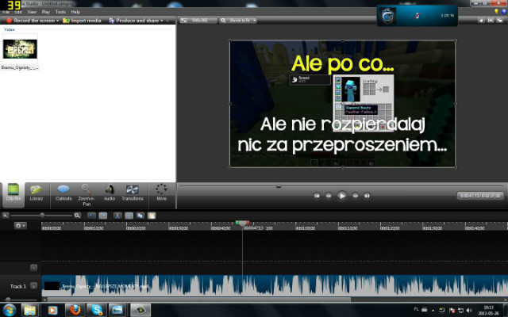Viewport: 508px width, 317px height.
Task: Click the Track 1 label
Action: (x=17, y=286)
